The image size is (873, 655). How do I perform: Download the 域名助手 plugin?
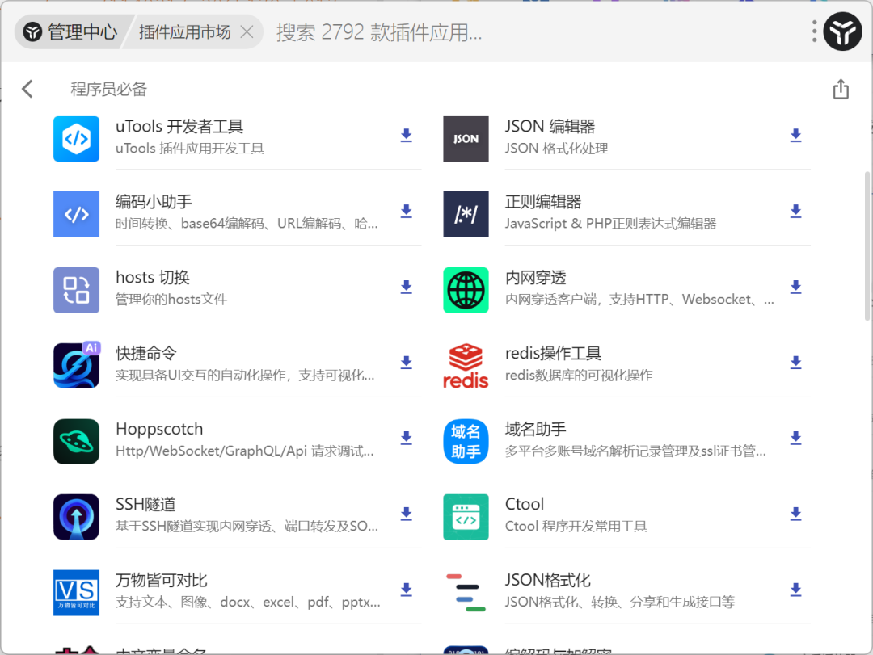click(x=795, y=438)
